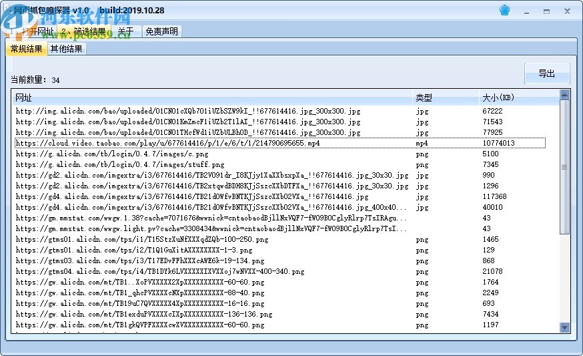
Task: Switch to 其他结果 sub-tab
Action: [66, 49]
